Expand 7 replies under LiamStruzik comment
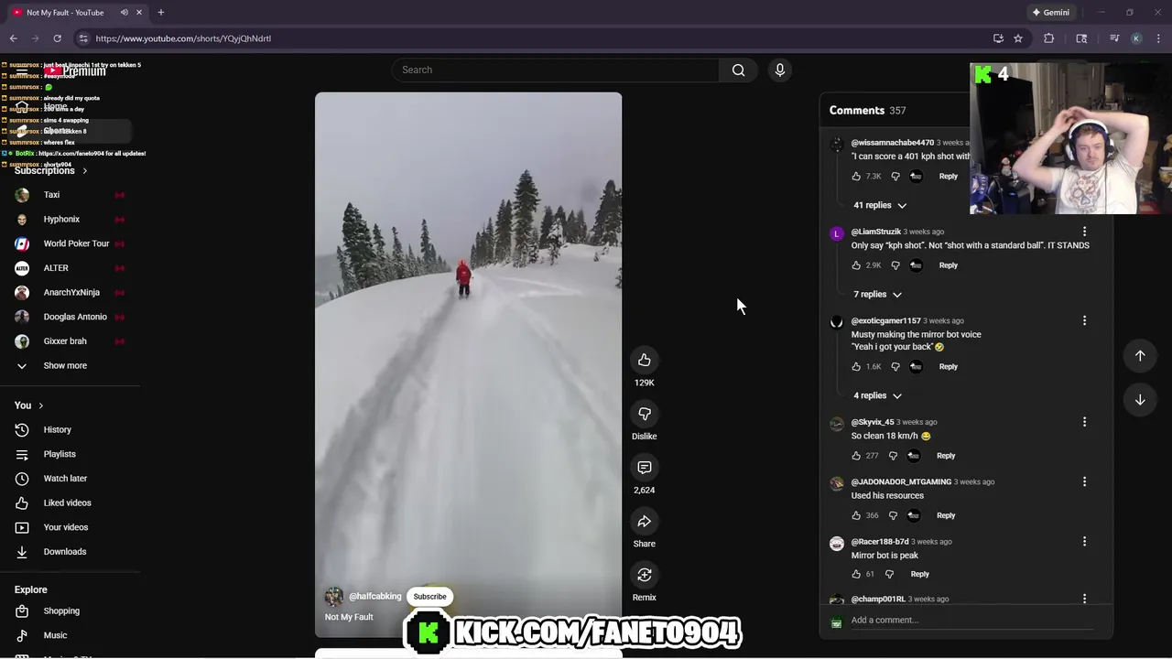 tap(877, 294)
